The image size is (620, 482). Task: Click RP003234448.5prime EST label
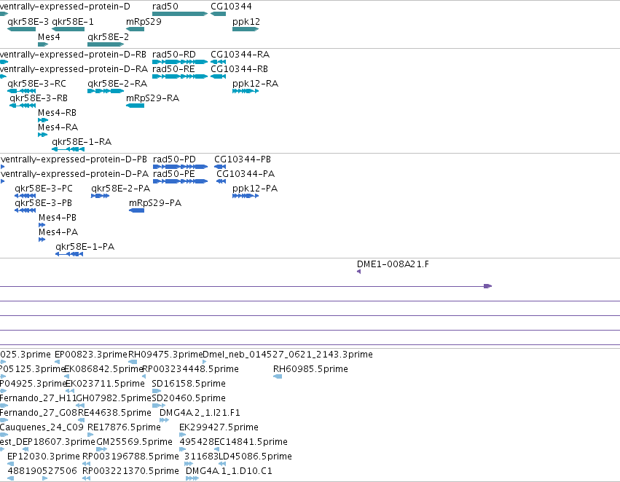190,369
